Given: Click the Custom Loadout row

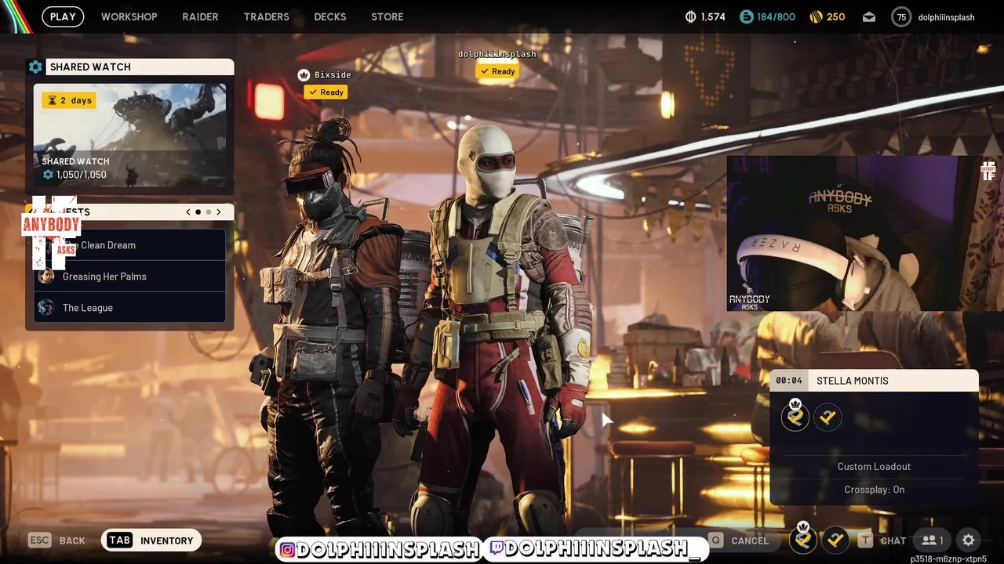Looking at the screenshot, I should 874,467.
